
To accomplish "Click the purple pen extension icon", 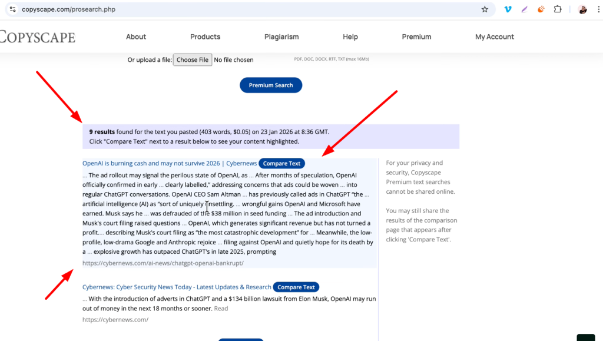I will click(524, 9).
